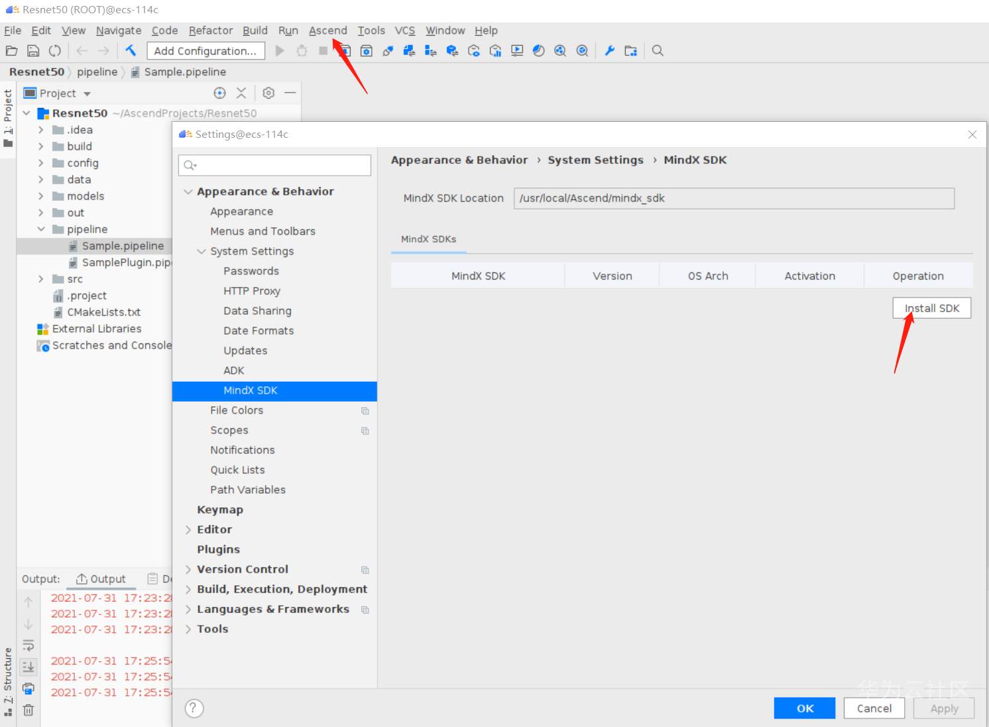
Task: Expand the .idea folder in project tree
Action: 40,130
